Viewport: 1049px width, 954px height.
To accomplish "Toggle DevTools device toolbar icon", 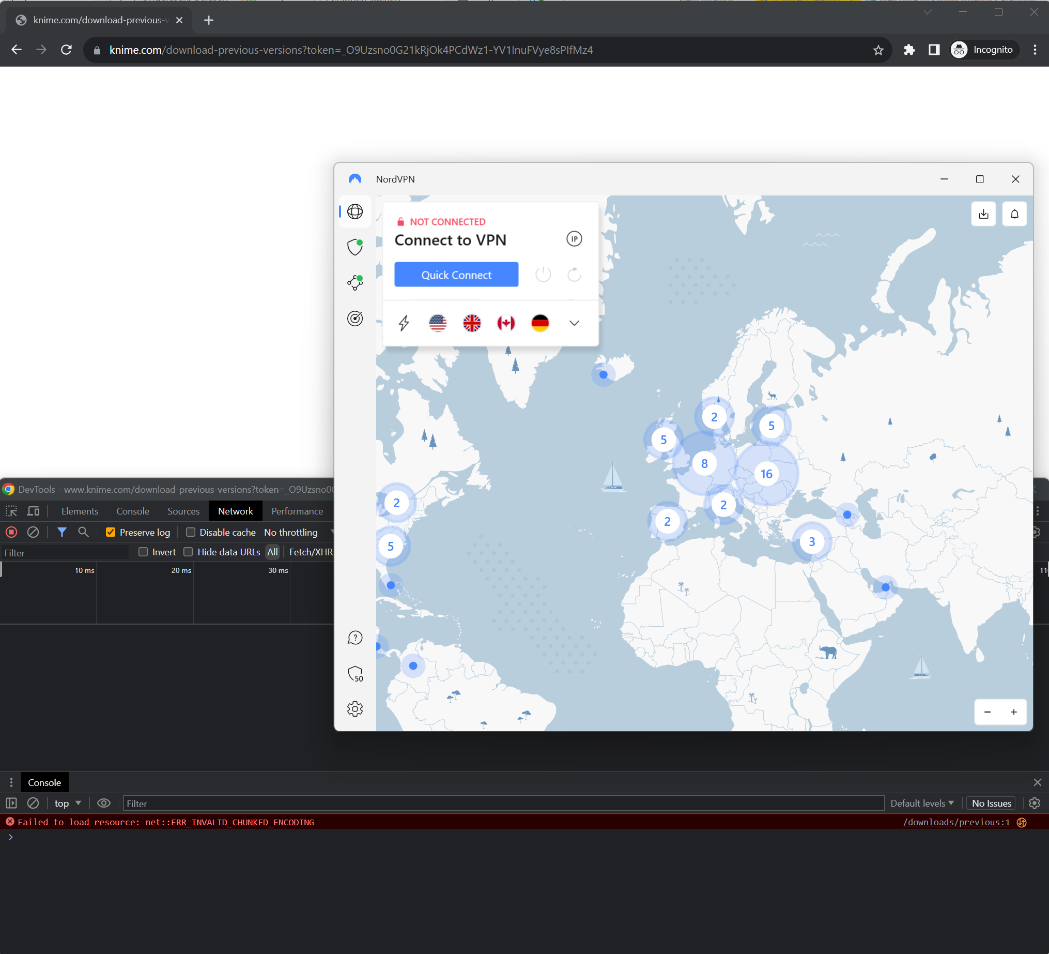I will coord(33,511).
